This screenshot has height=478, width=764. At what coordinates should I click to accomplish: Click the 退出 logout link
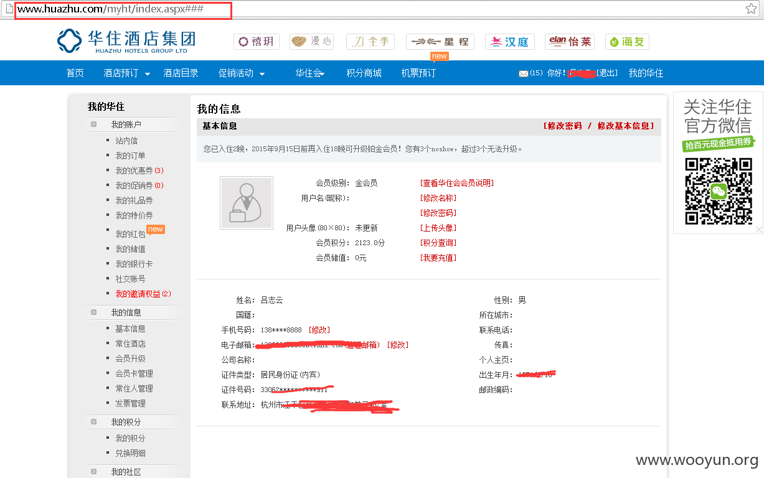point(607,73)
